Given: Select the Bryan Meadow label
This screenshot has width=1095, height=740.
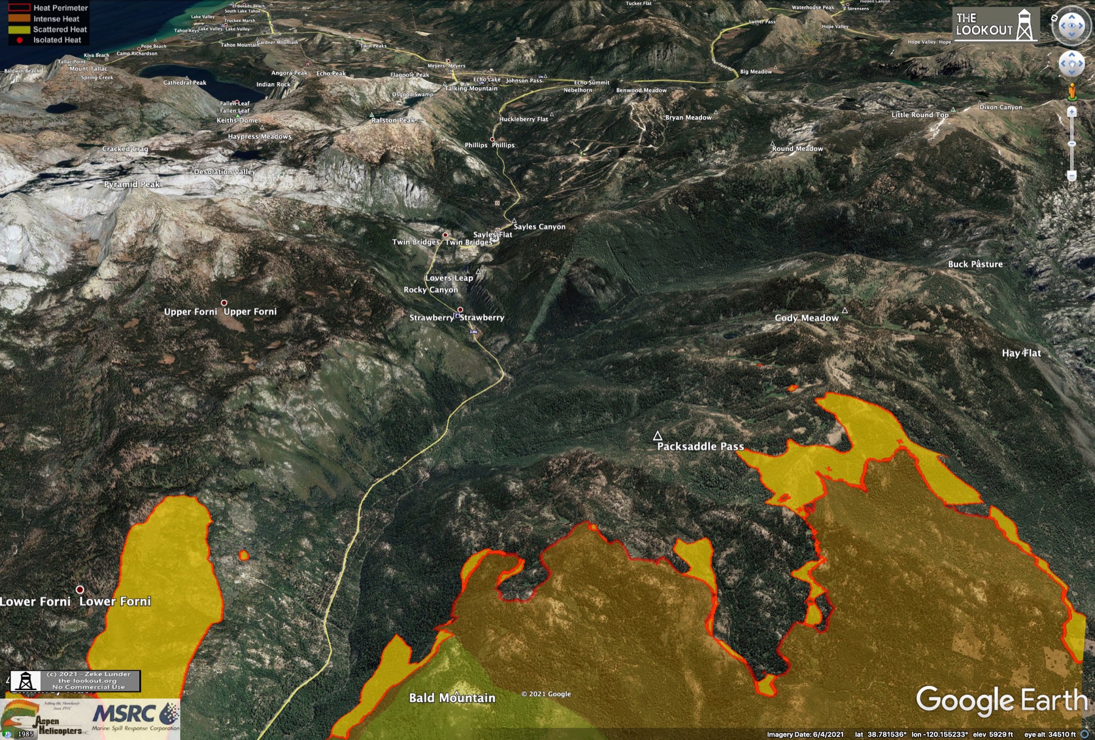Looking at the screenshot, I should tap(688, 117).
